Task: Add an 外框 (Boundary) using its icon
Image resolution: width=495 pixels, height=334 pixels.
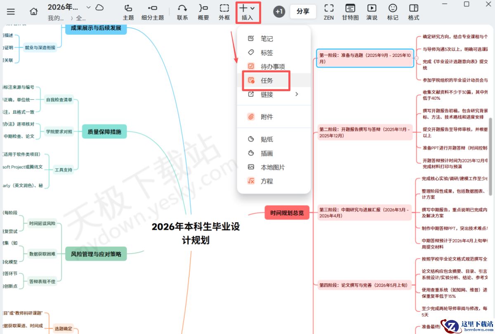Action: pyautogui.click(x=224, y=12)
